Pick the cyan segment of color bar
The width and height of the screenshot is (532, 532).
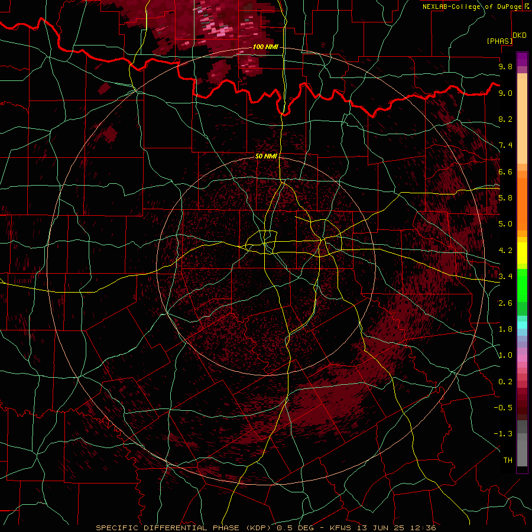coord(522,325)
